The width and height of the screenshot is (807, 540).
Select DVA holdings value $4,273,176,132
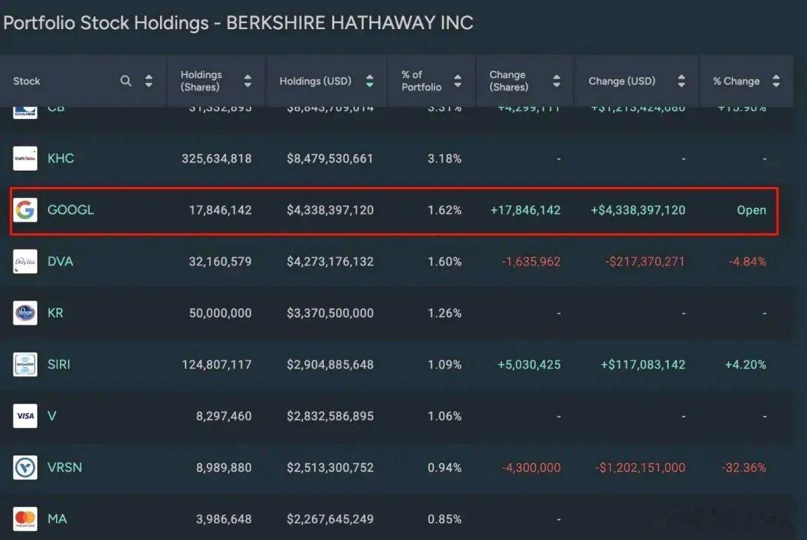pos(330,262)
